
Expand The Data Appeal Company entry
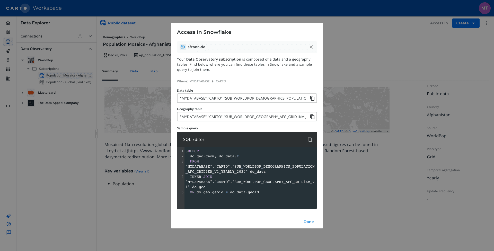click(x=22, y=103)
